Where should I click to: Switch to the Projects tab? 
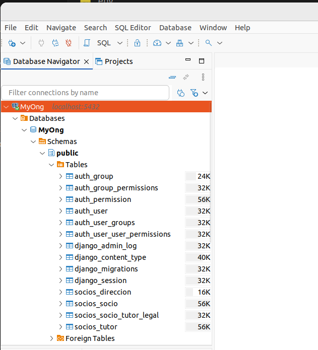(114, 61)
